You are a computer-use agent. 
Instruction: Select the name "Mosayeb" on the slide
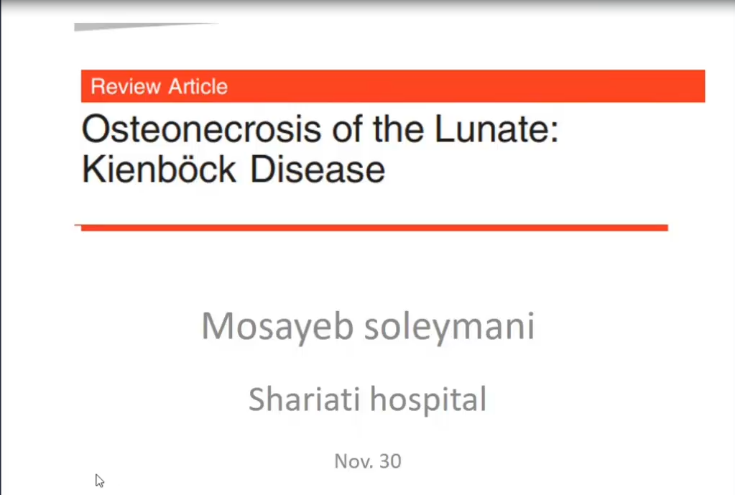pos(277,326)
